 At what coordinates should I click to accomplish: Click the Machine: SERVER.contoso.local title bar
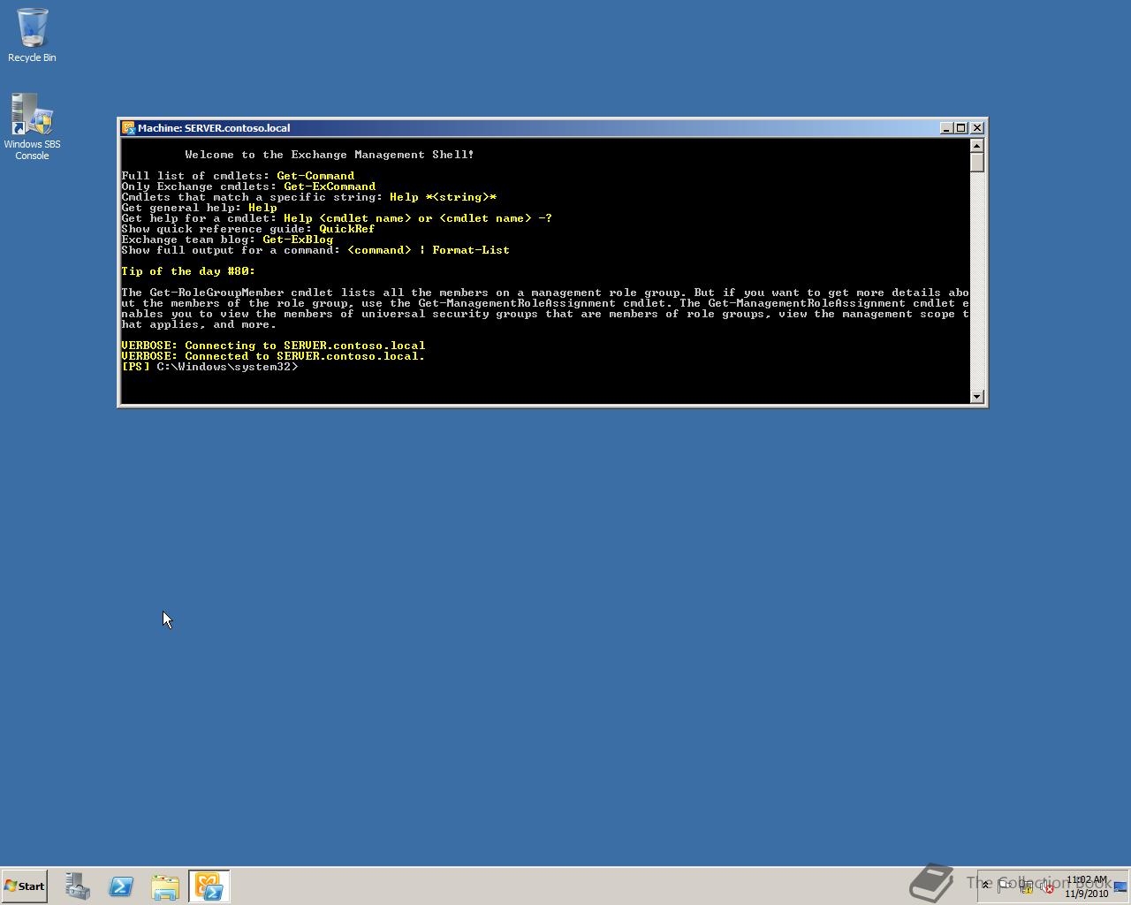click(x=530, y=128)
